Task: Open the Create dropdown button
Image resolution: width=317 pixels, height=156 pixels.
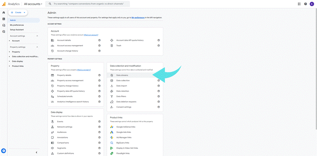Action: [x=18, y=13]
